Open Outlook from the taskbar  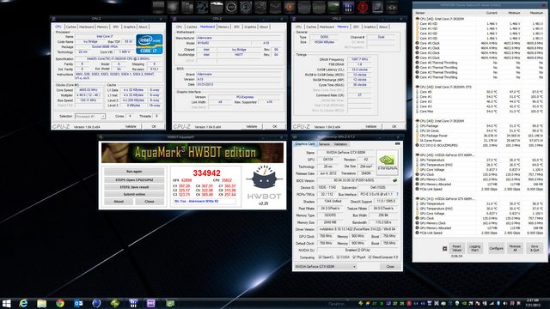point(78,303)
